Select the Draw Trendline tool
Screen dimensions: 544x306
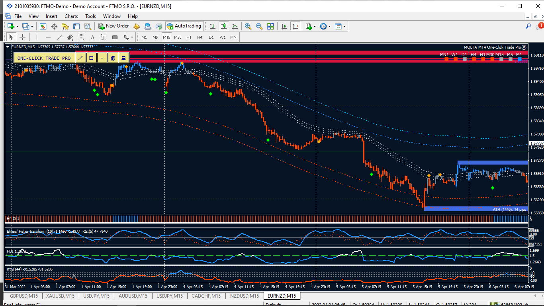[x=59, y=37]
